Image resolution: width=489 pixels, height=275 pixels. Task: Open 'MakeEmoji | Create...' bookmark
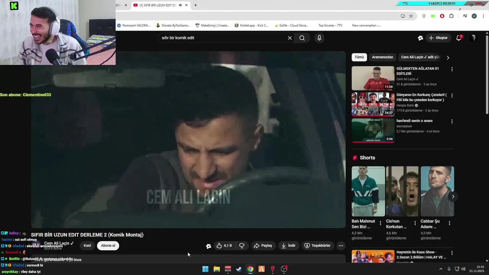pos(212,26)
